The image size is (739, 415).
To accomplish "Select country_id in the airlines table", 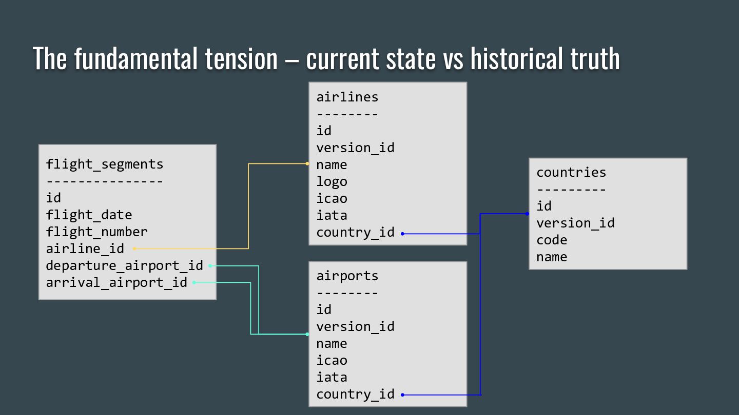I will point(356,233).
